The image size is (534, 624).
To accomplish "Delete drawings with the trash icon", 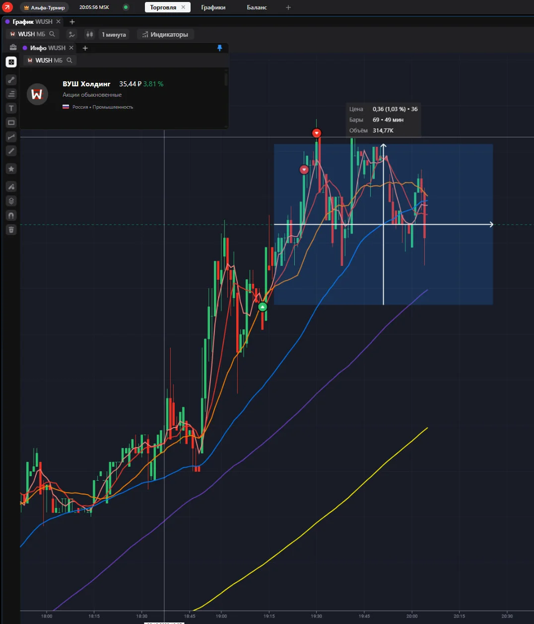I will [11, 230].
